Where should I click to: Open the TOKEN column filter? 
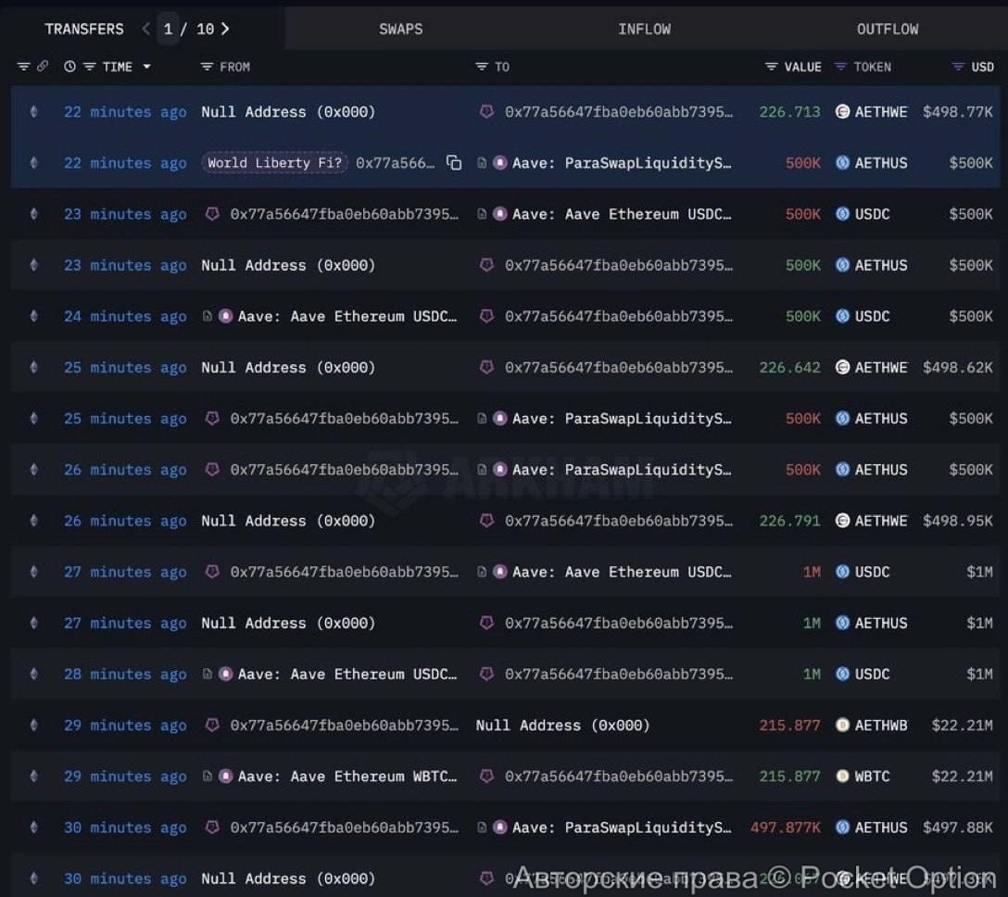click(840, 67)
